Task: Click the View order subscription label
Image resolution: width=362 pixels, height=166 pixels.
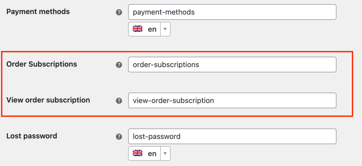Action: [x=48, y=100]
